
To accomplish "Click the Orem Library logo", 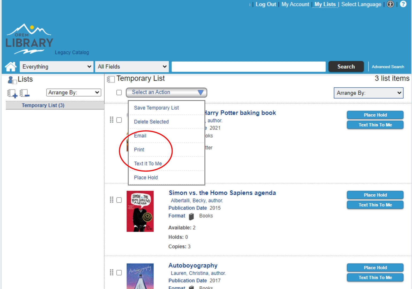I will pyautogui.click(x=29, y=38).
